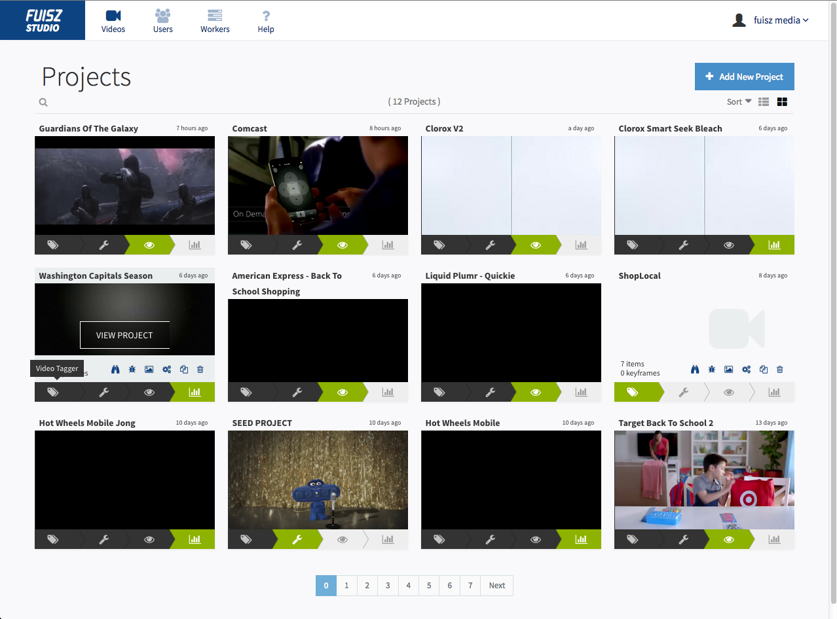This screenshot has width=837, height=619.
Task: Open the Users page from top navigation
Action: click(x=162, y=20)
